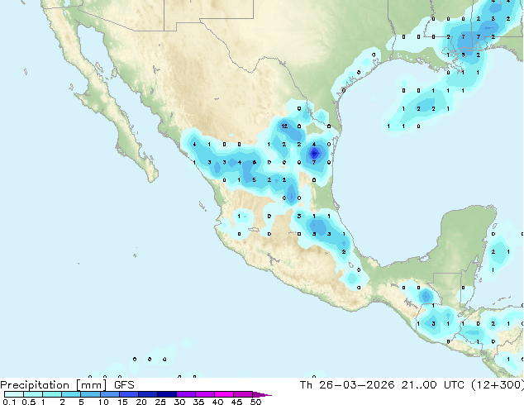This screenshot has height=405, width=524.
Task: Click the "12" precipitation value on the map
Action: point(284,126)
